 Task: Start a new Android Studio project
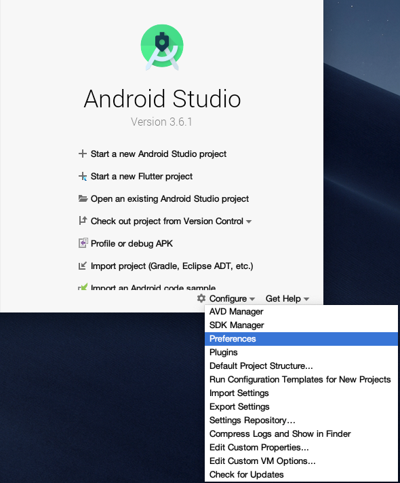(159, 154)
